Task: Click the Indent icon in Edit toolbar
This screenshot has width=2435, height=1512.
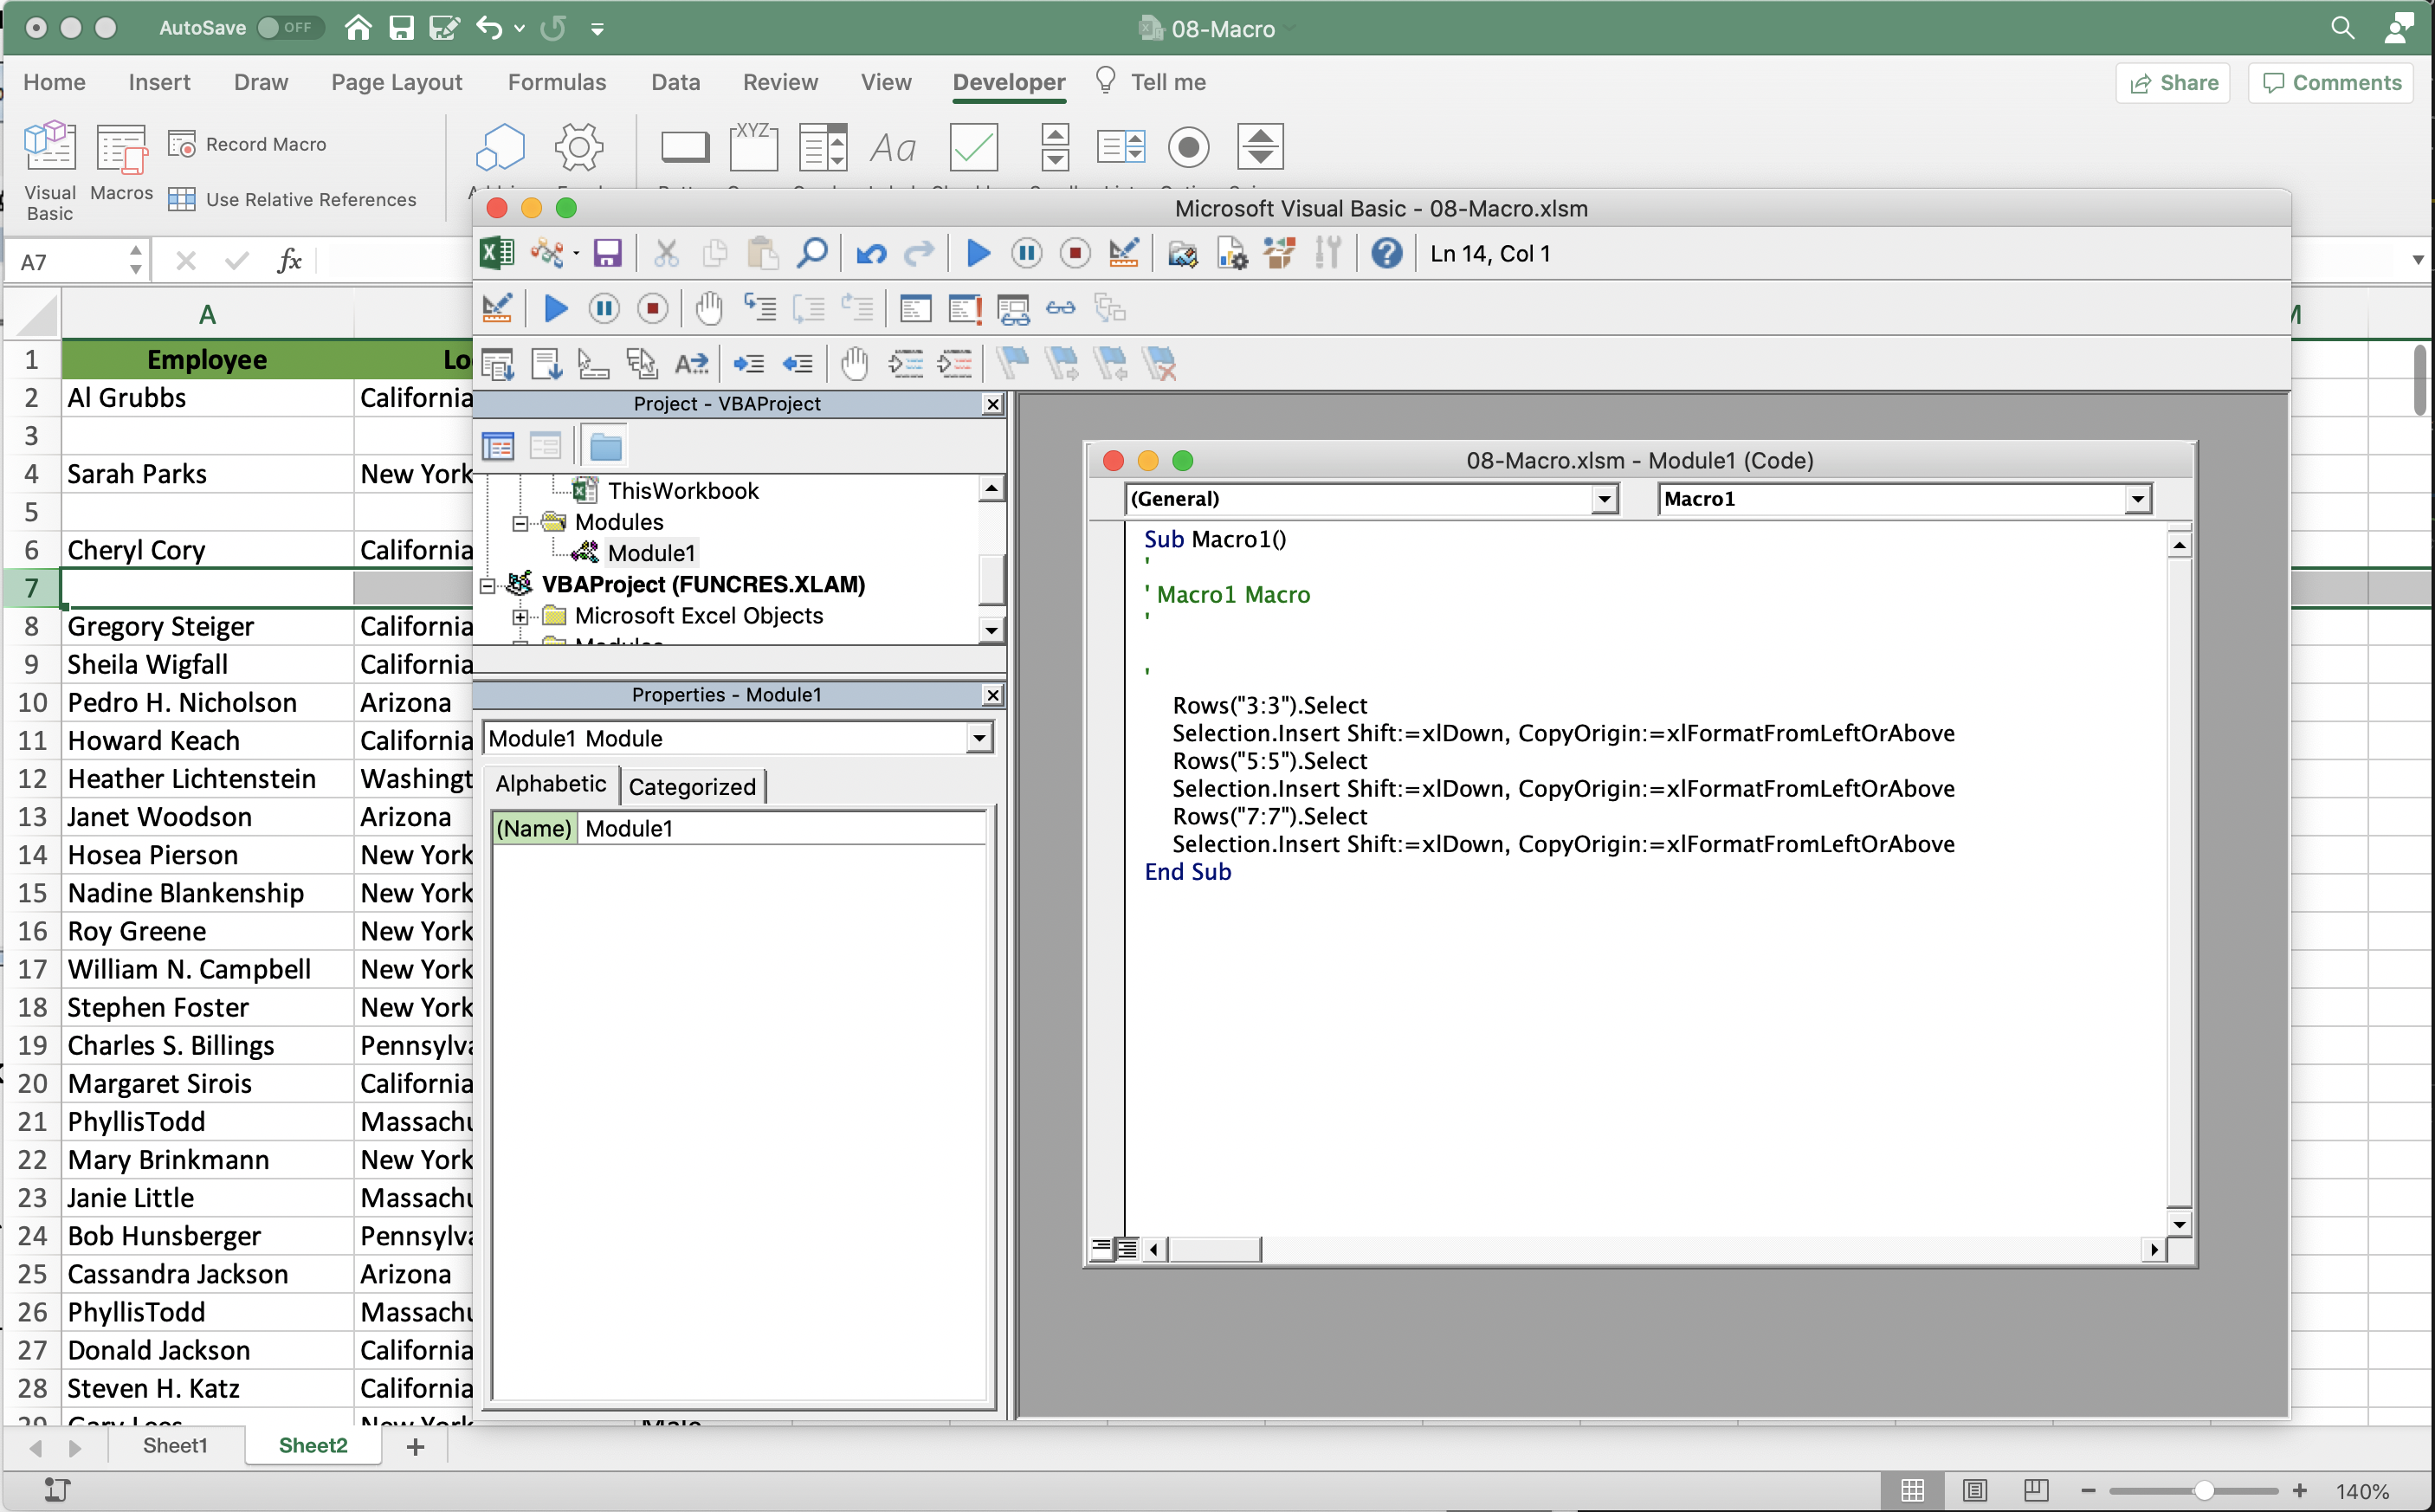Action: 748,364
